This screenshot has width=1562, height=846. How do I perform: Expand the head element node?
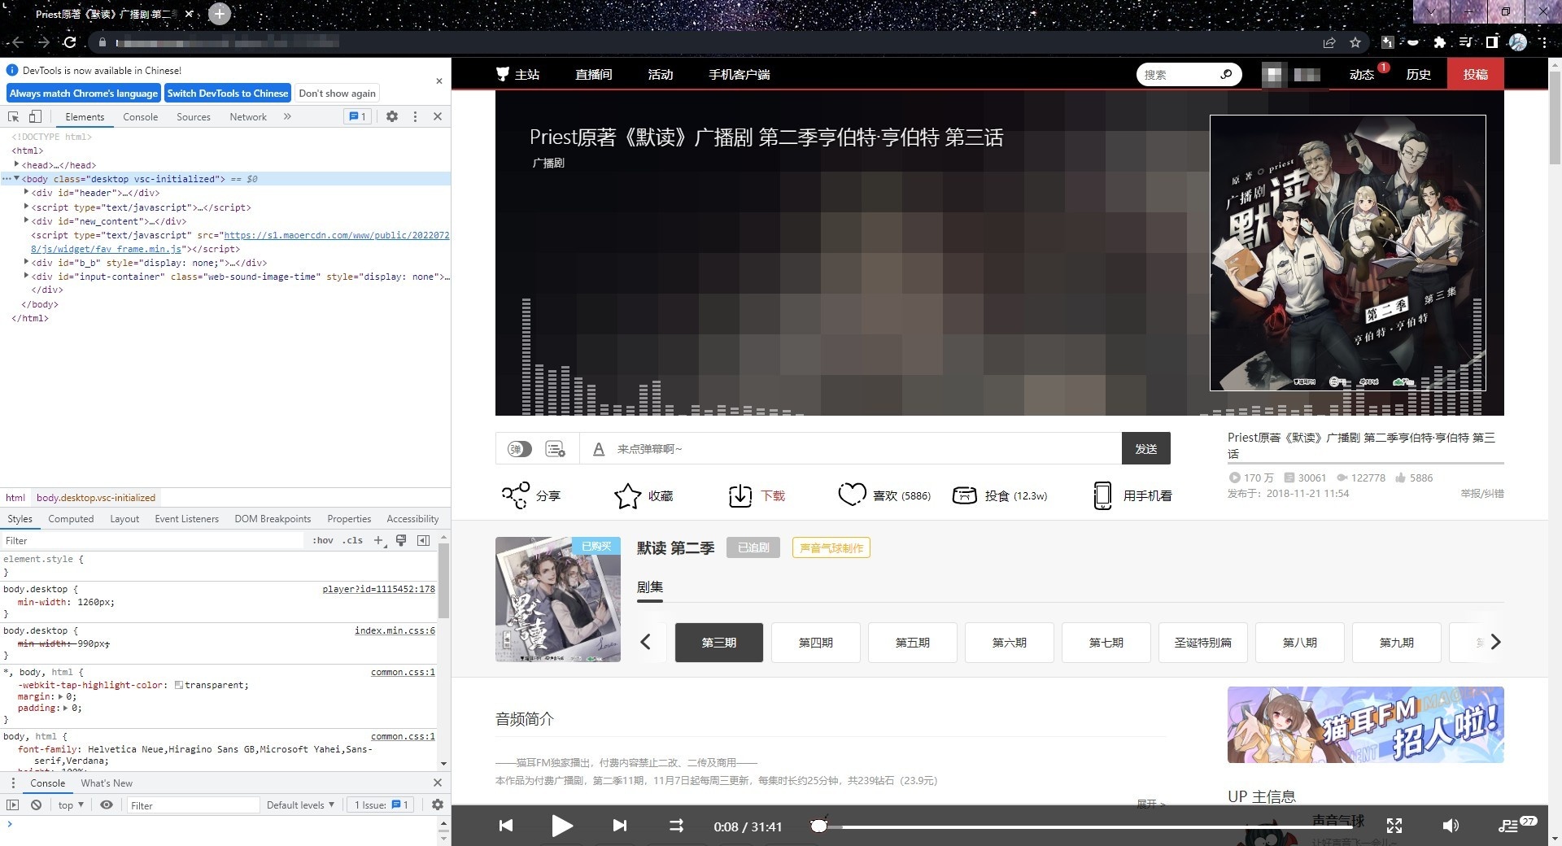16,164
